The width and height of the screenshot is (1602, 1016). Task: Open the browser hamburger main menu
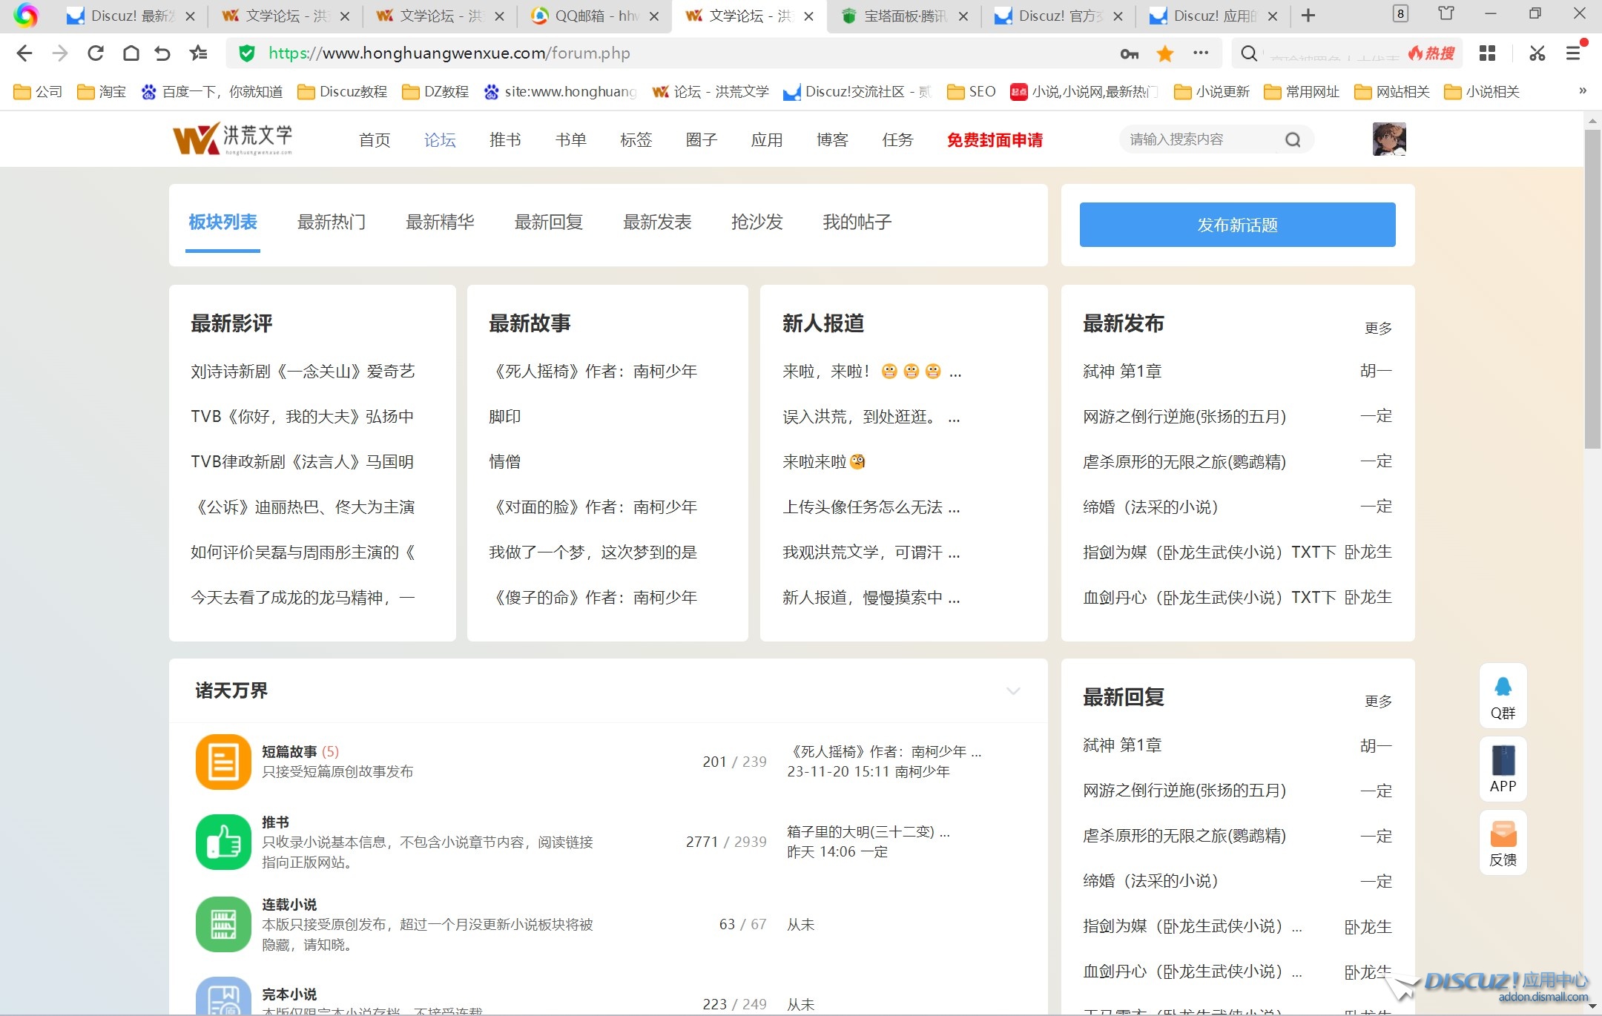[1573, 53]
